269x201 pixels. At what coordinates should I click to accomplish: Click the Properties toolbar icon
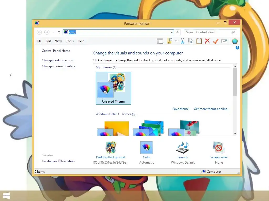pyautogui.click(x=224, y=41)
